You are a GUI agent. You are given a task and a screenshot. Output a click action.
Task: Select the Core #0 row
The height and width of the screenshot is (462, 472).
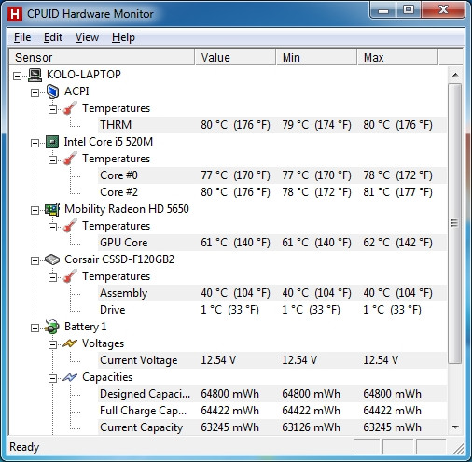tap(272, 175)
